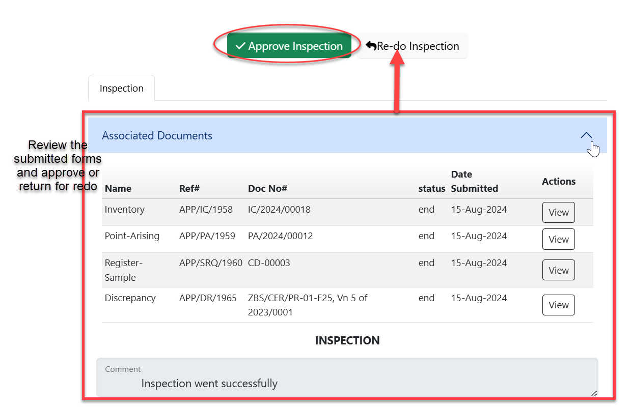Image resolution: width=631 pixels, height=407 pixels.
Task: Click inside the Comment text field
Action: 346,383
